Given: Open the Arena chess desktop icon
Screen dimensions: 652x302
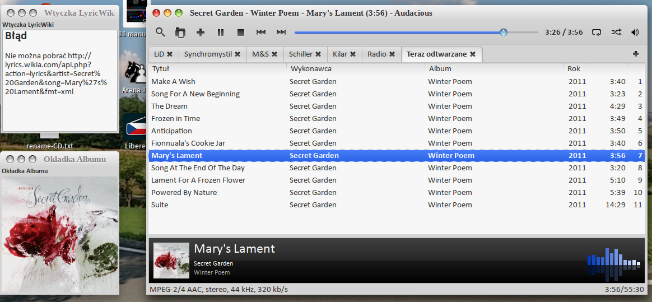Looking at the screenshot, I should pyautogui.click(x=135, y=72).
